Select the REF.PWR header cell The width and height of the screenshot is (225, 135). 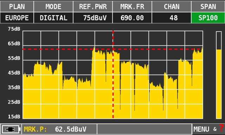point(93,6)
